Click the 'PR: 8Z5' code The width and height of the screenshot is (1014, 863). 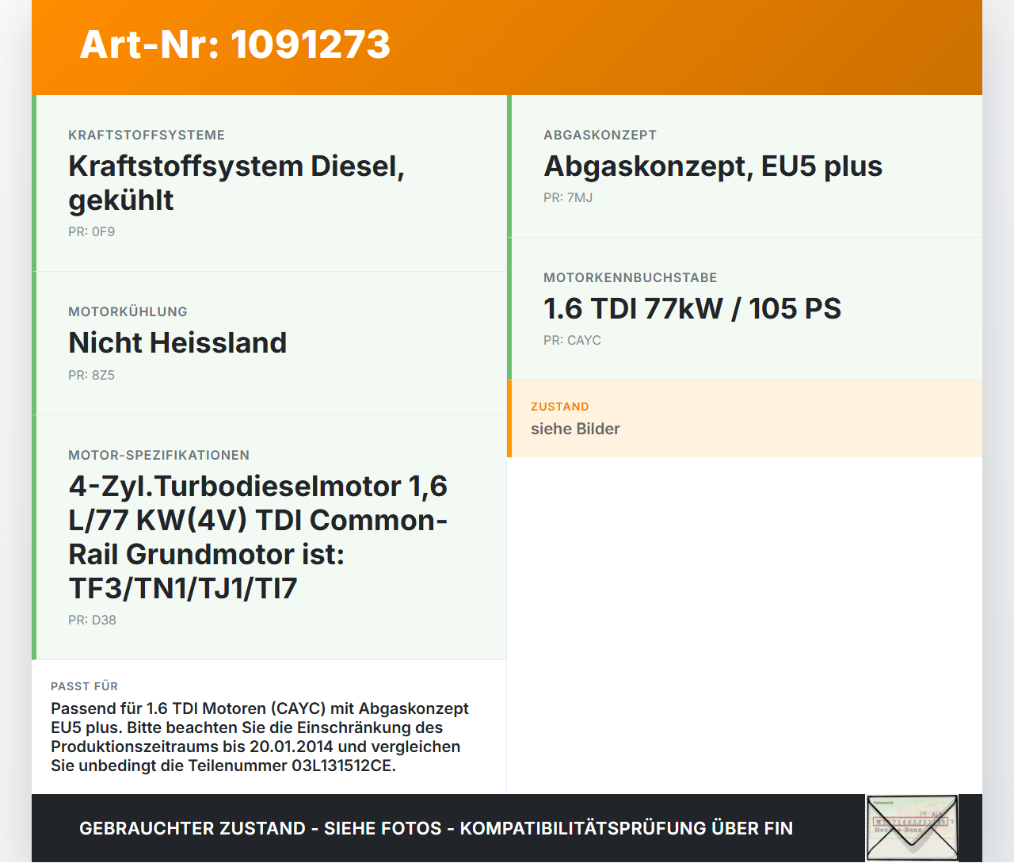[x=92, y=376]
